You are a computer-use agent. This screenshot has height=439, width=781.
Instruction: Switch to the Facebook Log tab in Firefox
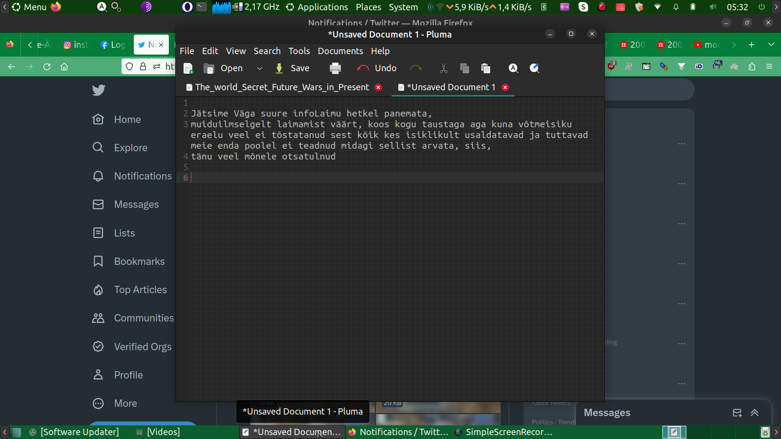(113, 45)
